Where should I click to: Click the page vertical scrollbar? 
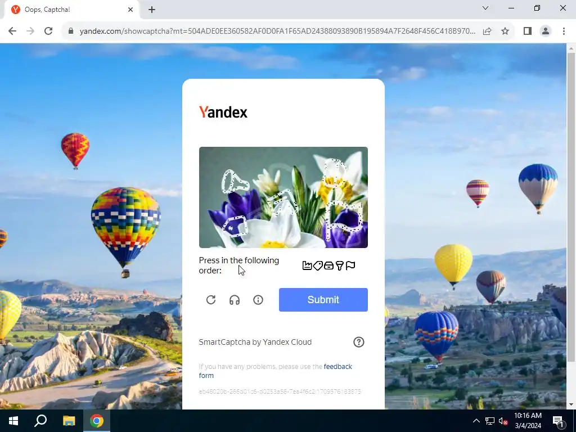[x=571, y=206]
